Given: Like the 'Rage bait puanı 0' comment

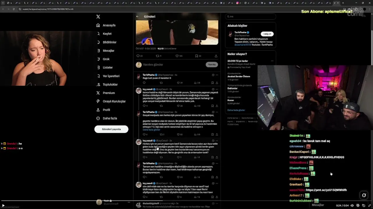Looking at the screenshot, I should (178, 83).
